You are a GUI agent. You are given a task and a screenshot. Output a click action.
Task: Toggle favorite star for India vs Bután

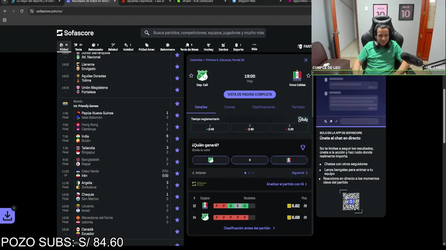[x=177, y=139]
